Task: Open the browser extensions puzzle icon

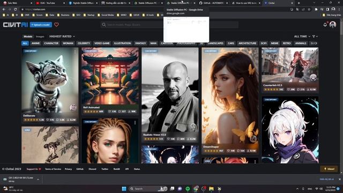Action: (x=316, y=10)
